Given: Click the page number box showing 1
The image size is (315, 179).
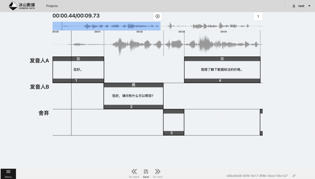Looking at the screenshot, I should [x=258, y=16].
